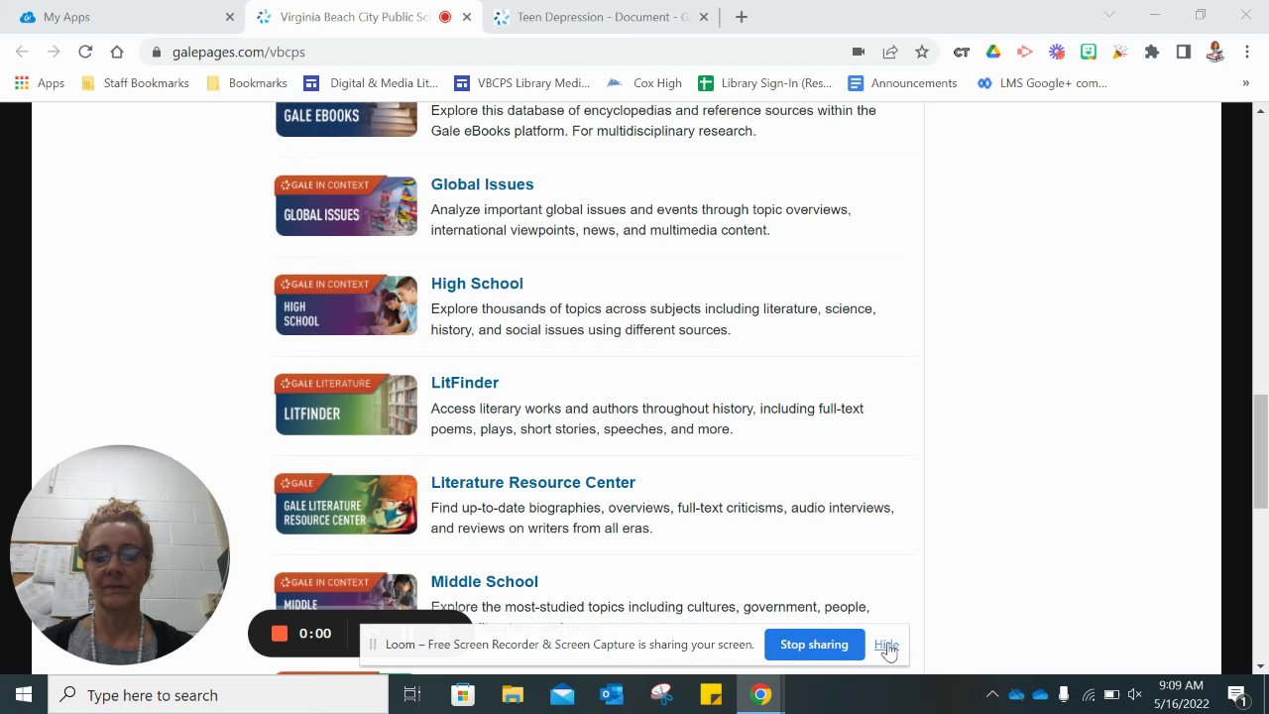Open the Literature Resource Center link

(x=532, y=483)
